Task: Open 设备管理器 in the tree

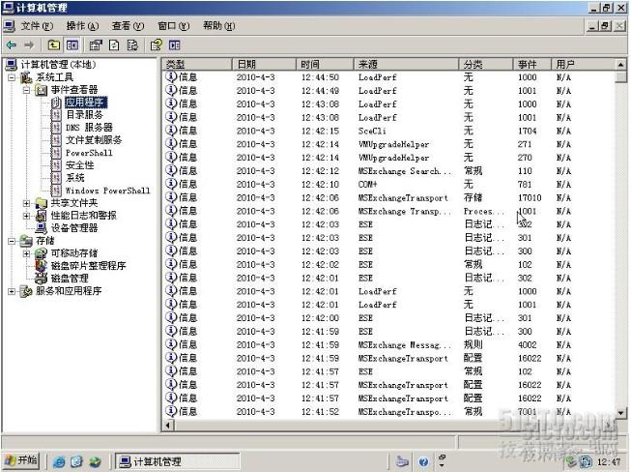Action: tap(74, 228)
